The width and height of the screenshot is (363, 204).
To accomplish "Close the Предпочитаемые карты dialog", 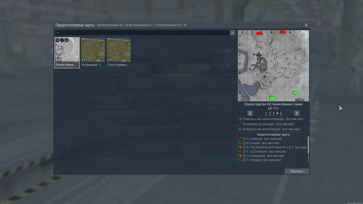I will [x=306, y=25].
